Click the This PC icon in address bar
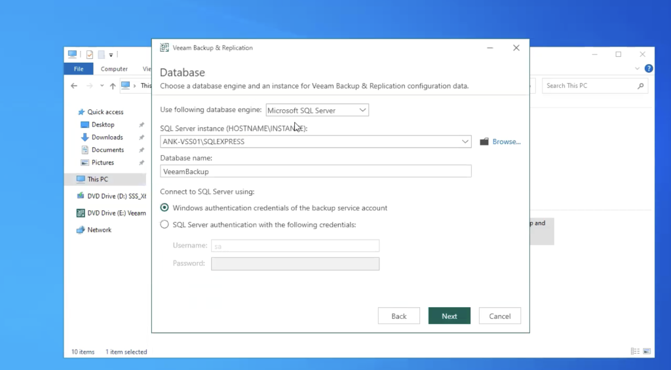This screenshot has height=370, width=671. coord(125,85)
